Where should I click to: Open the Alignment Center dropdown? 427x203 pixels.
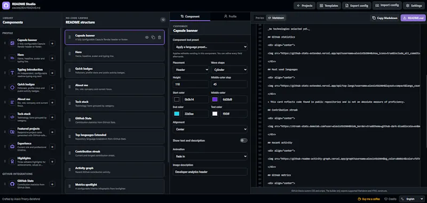click(x=210, y=129)
